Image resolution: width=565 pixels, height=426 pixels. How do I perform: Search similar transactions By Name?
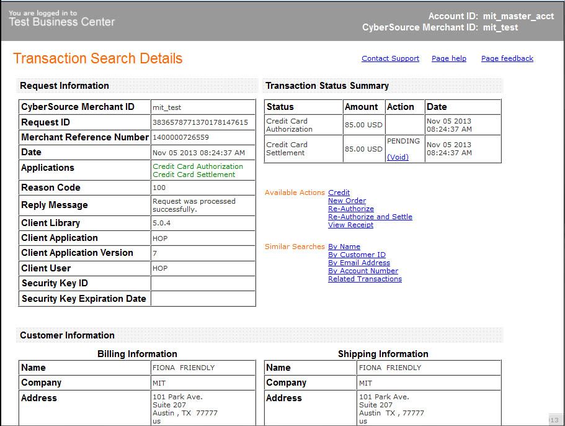point(344,247)
